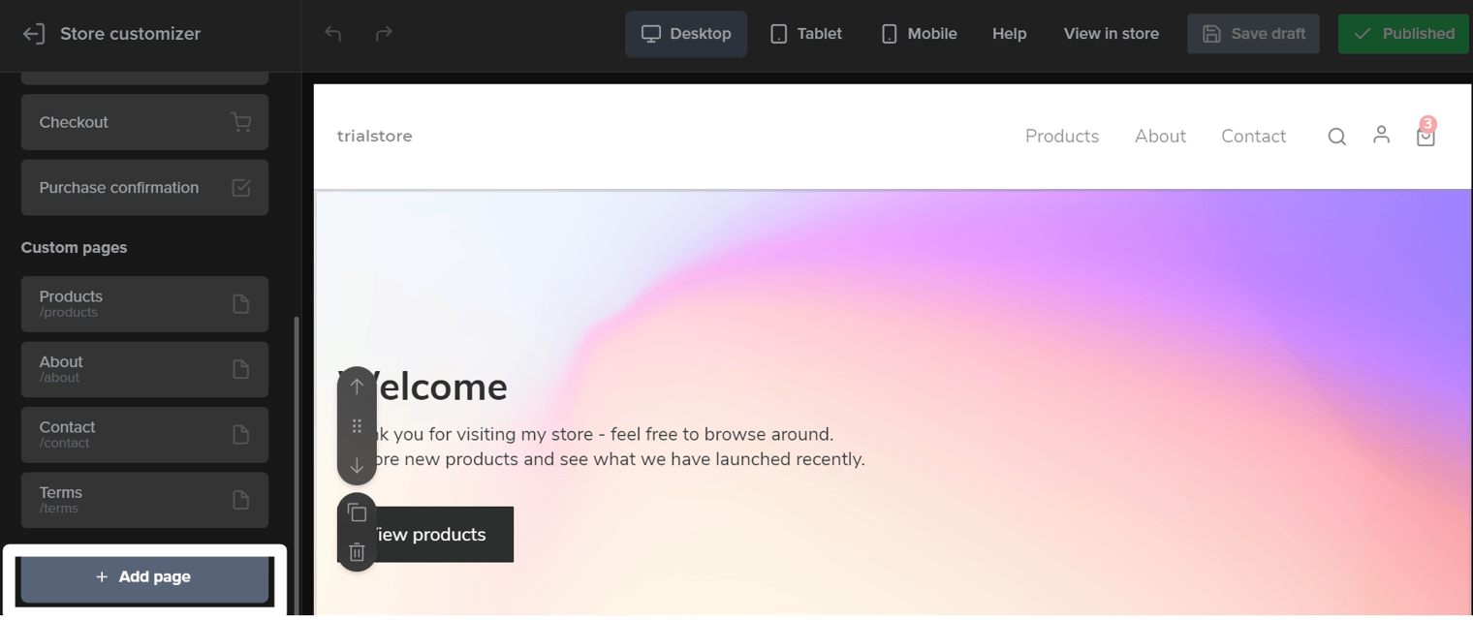
Task: Open the Help menu
Action: pyautogui.click(x=1009, y=34)
